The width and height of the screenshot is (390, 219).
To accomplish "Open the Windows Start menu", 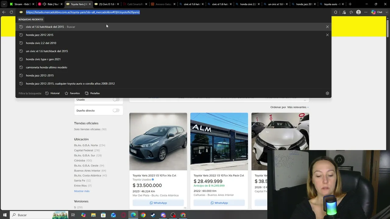I will tap(5, 215).
